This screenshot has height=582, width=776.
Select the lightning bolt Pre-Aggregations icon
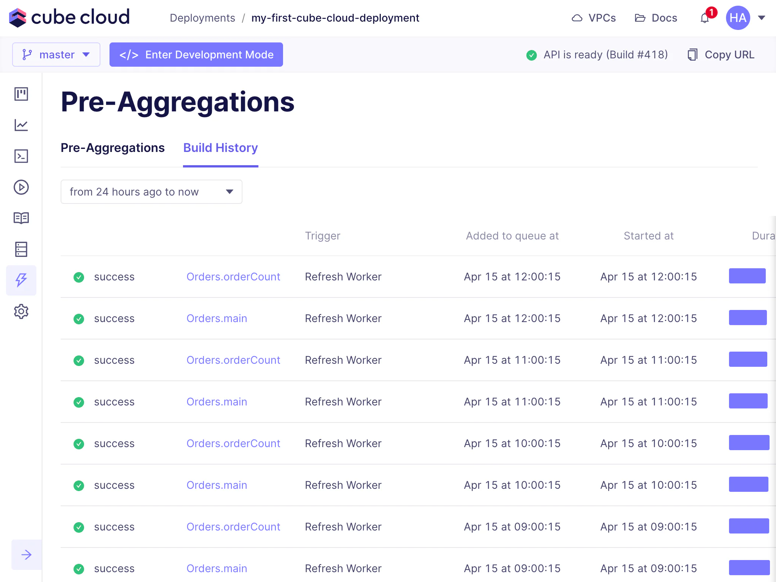pos(21,280)
